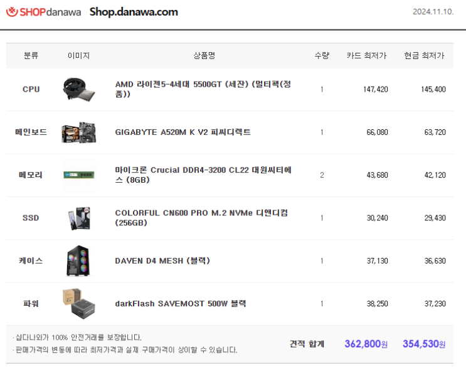This screenshot has height=371, width=466.
Task: Click the SSD cash price 29,430
Action: click(x=435, y=218)
